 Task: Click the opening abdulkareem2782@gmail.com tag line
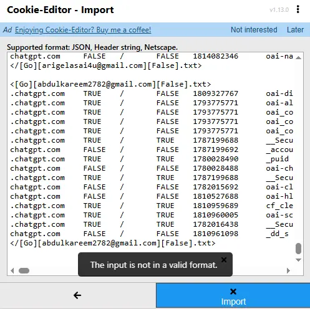(110, 84)
